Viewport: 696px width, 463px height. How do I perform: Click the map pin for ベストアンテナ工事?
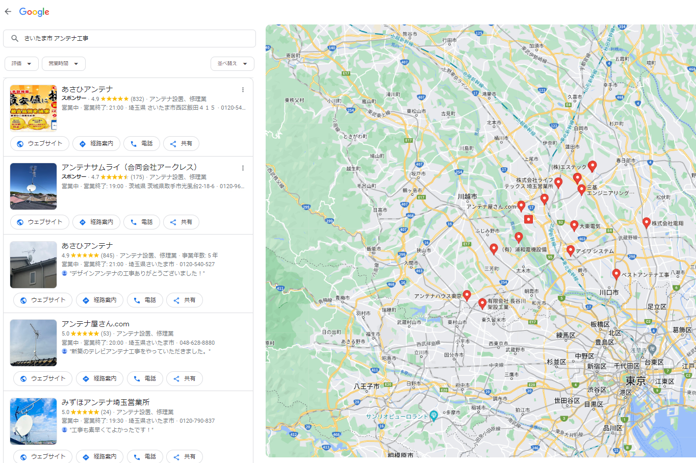point(616,274)
